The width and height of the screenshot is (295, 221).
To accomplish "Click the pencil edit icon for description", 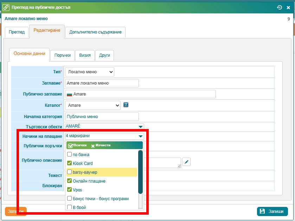I will tap(187, 162).
